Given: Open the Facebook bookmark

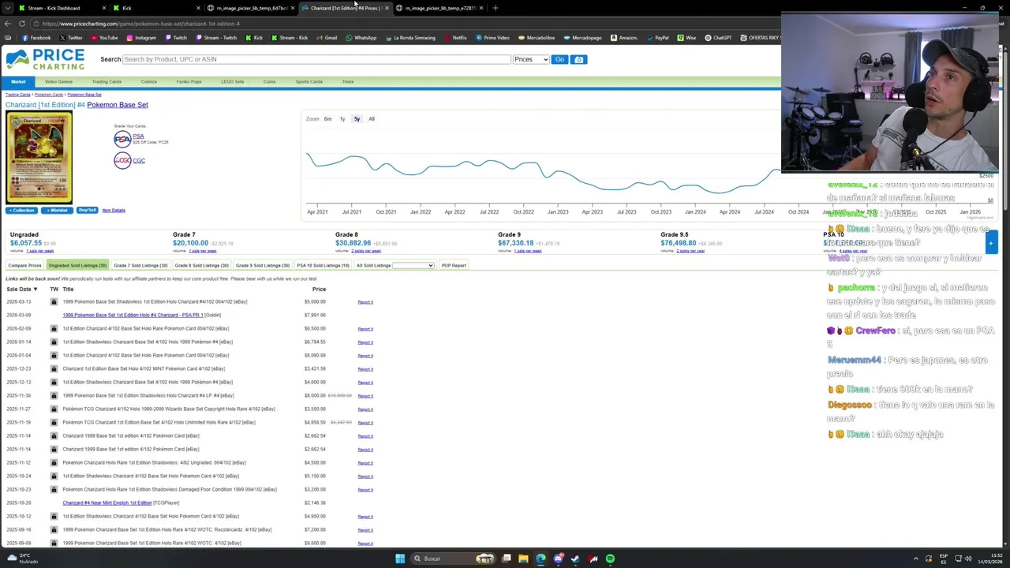Looking at the screenshot, I should (x=36, y=38).
